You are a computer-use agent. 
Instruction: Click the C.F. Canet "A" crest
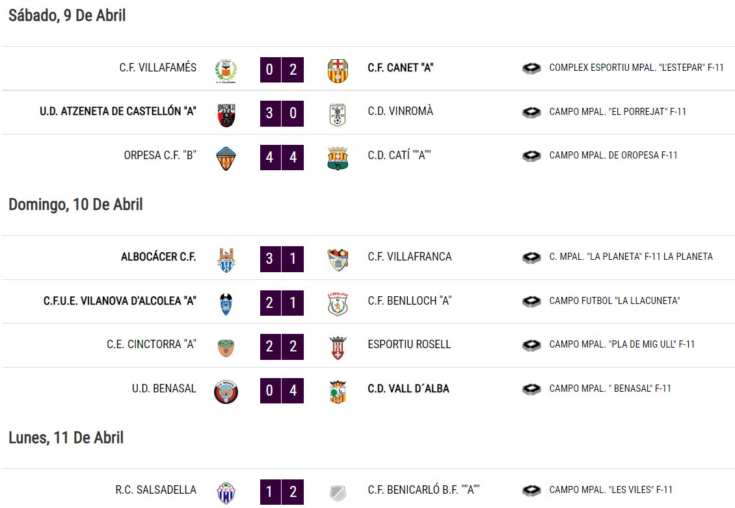338,71
